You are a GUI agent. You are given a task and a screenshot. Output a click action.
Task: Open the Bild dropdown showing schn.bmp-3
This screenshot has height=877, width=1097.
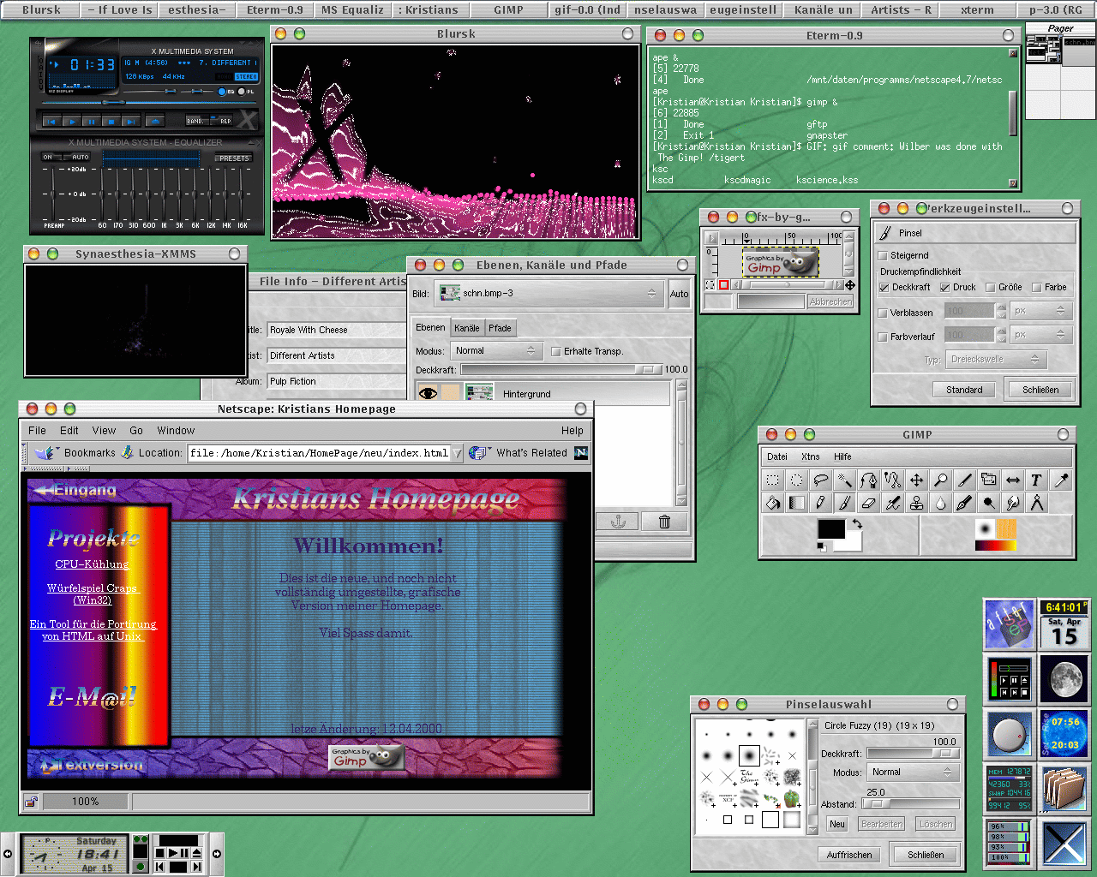548,294
